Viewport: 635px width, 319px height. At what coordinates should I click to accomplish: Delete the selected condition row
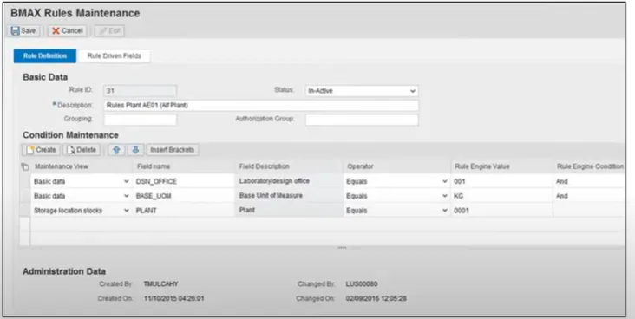pos(82,150)
